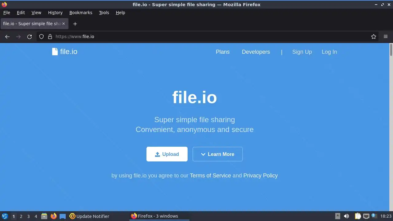Open the Tools menu
Viewport: 393px width, 221px height.
click(104, 13)
